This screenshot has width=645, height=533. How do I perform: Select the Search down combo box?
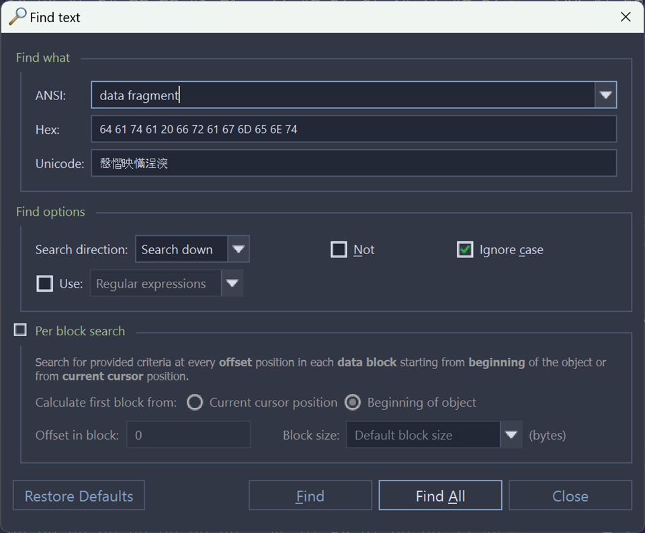[x=181, y=249]
